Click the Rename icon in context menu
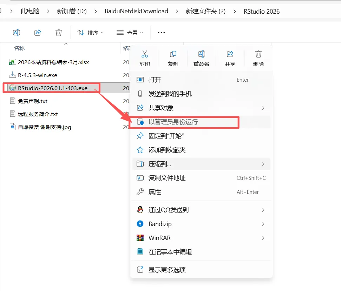 [201, 54]
